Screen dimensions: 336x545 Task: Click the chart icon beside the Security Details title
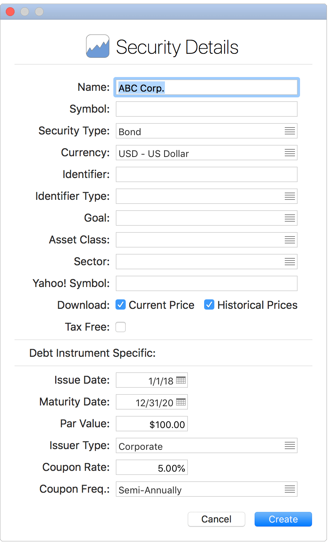[97, 46]
